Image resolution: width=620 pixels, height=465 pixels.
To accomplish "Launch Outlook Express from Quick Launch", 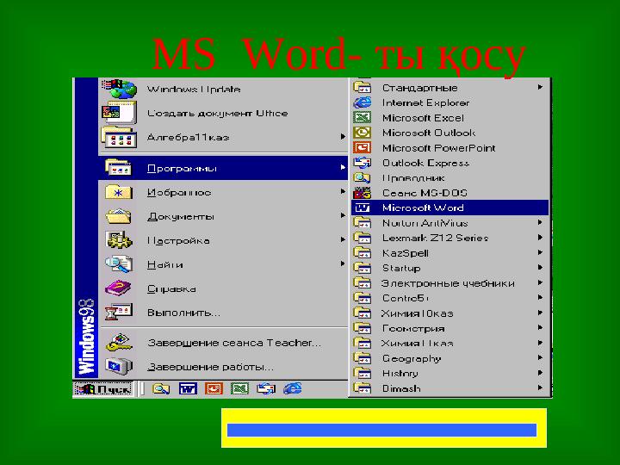I will point(266,389).
